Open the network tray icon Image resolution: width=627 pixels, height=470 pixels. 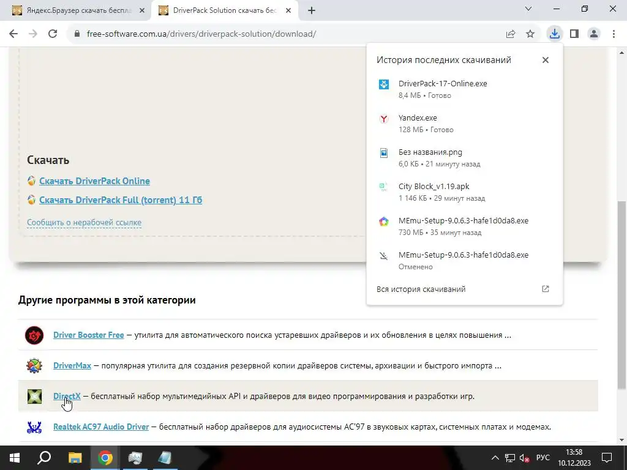coord(510,458)
